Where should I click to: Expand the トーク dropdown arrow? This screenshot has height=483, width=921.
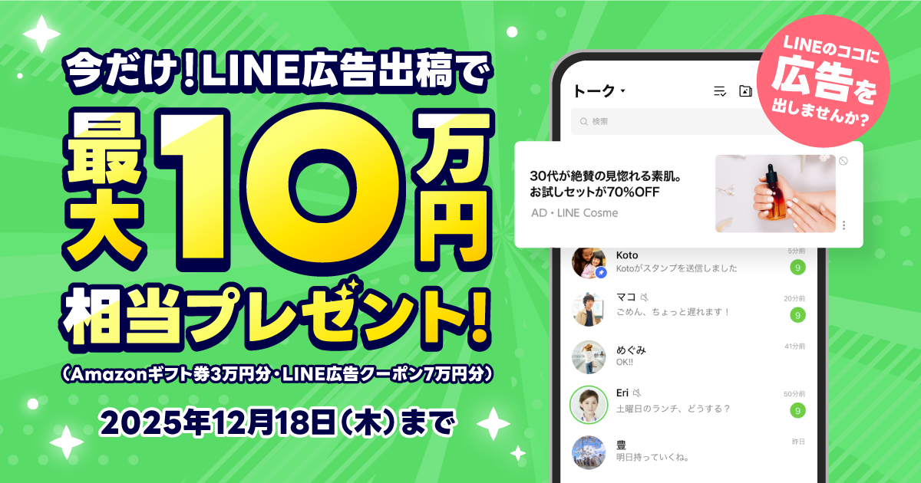click(x=623, y=91)
